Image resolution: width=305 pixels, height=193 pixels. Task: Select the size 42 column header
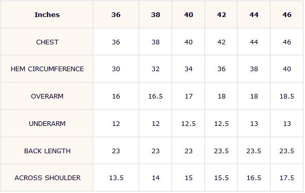[222, 15]
